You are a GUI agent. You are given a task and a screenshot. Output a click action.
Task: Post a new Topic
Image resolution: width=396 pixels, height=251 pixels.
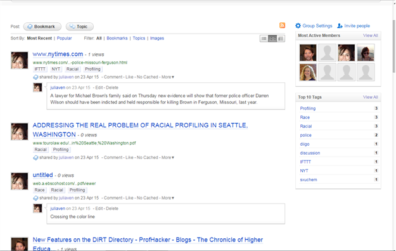click(x=80, y=27)
